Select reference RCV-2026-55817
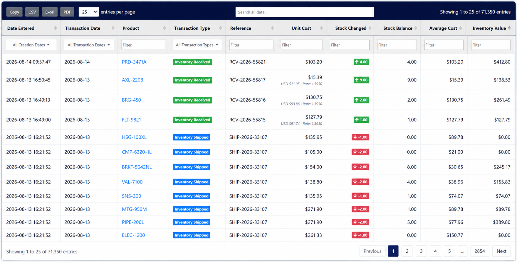 click(x=247, y=80)
